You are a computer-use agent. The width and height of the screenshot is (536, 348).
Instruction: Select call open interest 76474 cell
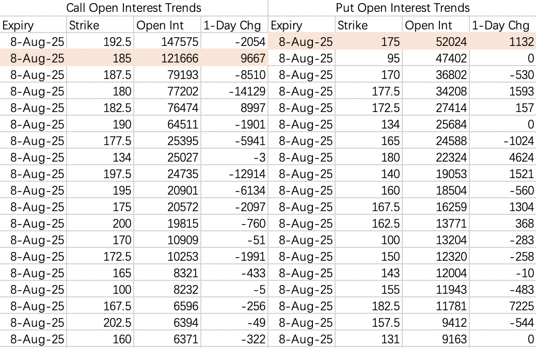tap(167, 108)
